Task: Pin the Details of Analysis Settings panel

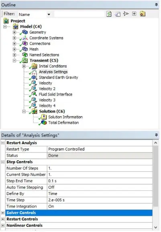Action: tap(156, 135)
